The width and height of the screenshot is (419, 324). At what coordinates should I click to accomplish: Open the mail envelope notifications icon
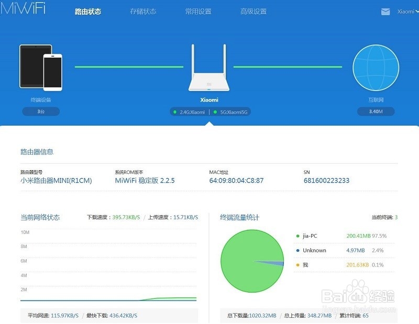pos(385,12)
